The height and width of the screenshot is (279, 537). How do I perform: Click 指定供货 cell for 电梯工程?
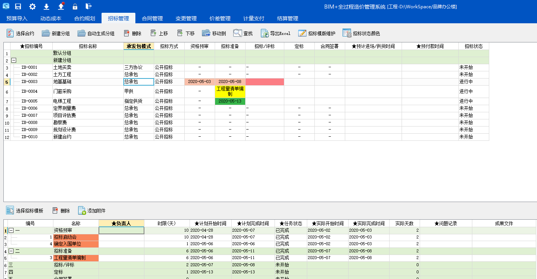point(139,101)
